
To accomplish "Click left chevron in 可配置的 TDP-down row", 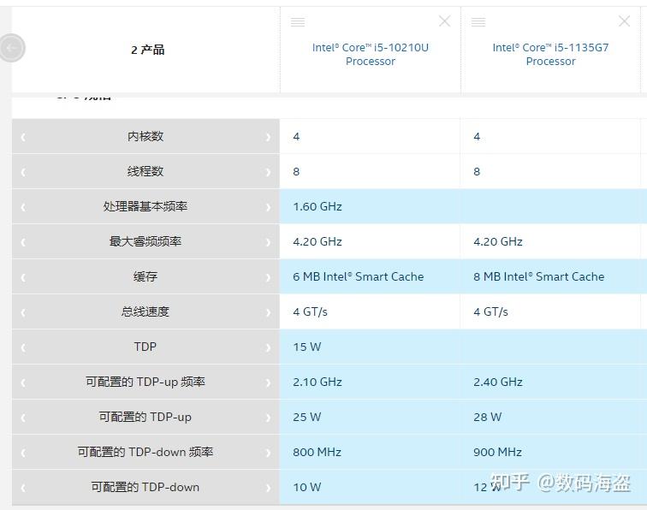I will tap(23, 487).
